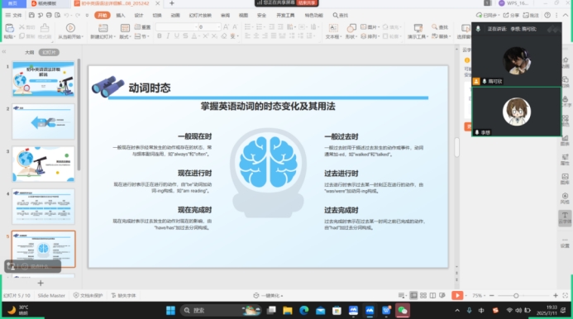573x319 pixels.
Task: Click the 一键美化 beautify button
Action: (x=269, y=295)
